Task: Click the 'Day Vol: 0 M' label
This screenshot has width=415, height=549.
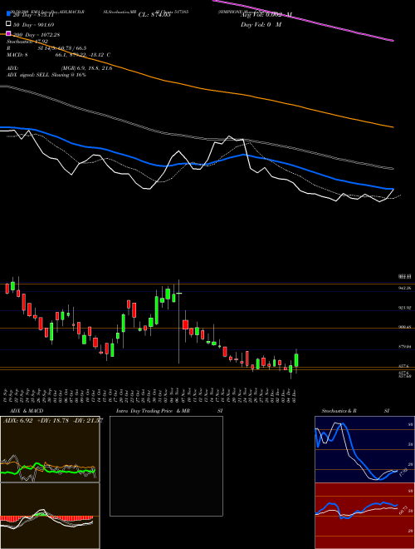Action: coord(261,24)
